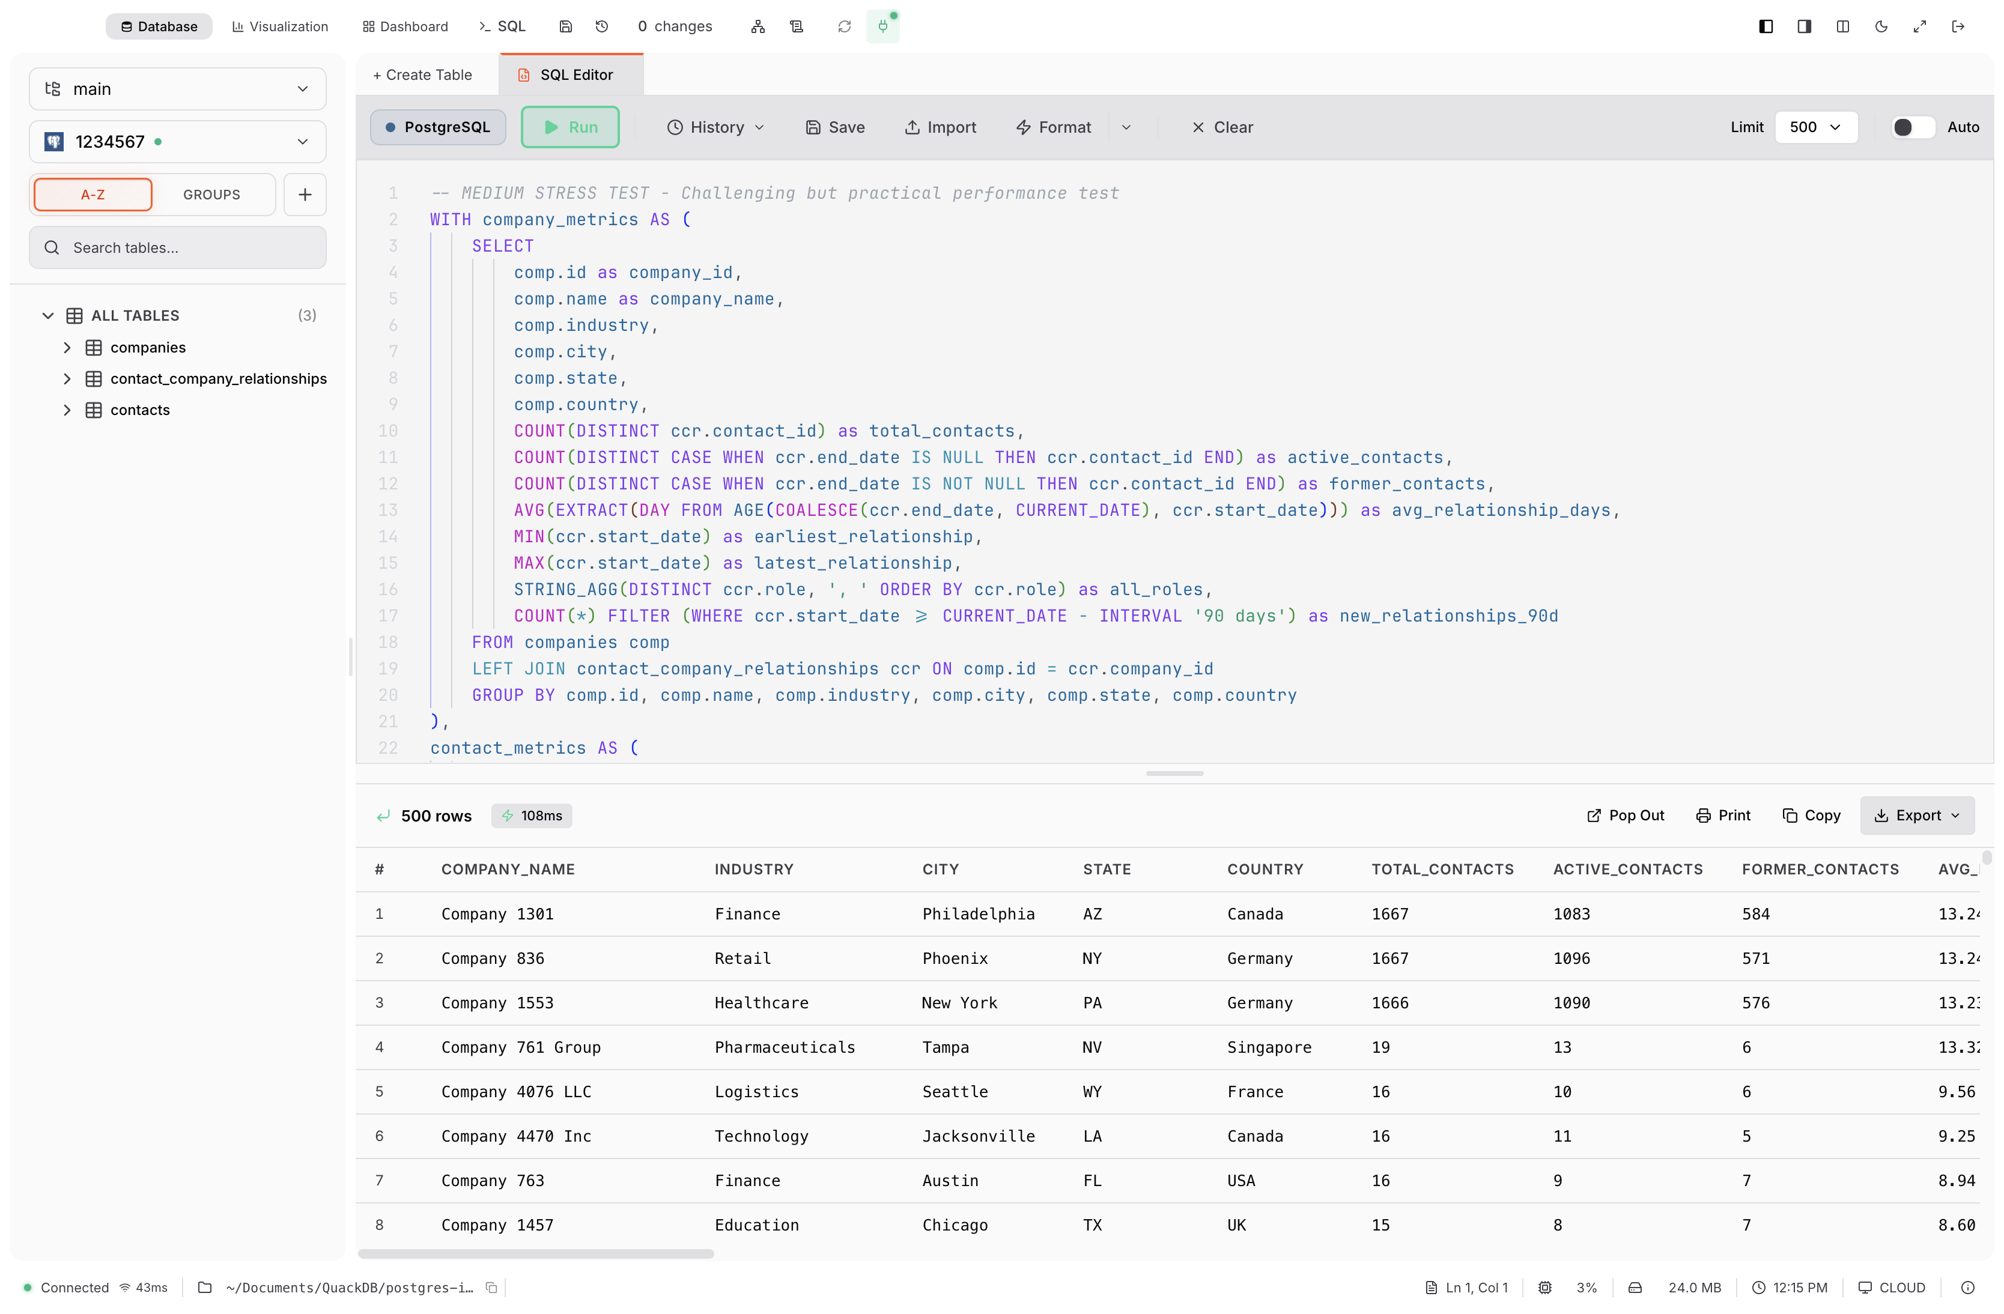Image resolution: width=2004 pixels, height=1314 pixels.
Task: Click the script scroll icon in top bar
Action: pos(797,26)
